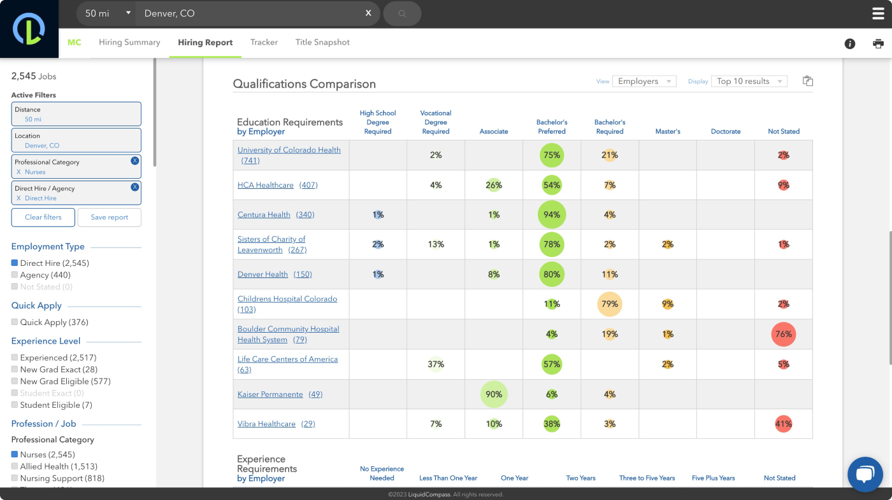Clear the Denver, CO search text

[x=368, y=13]
